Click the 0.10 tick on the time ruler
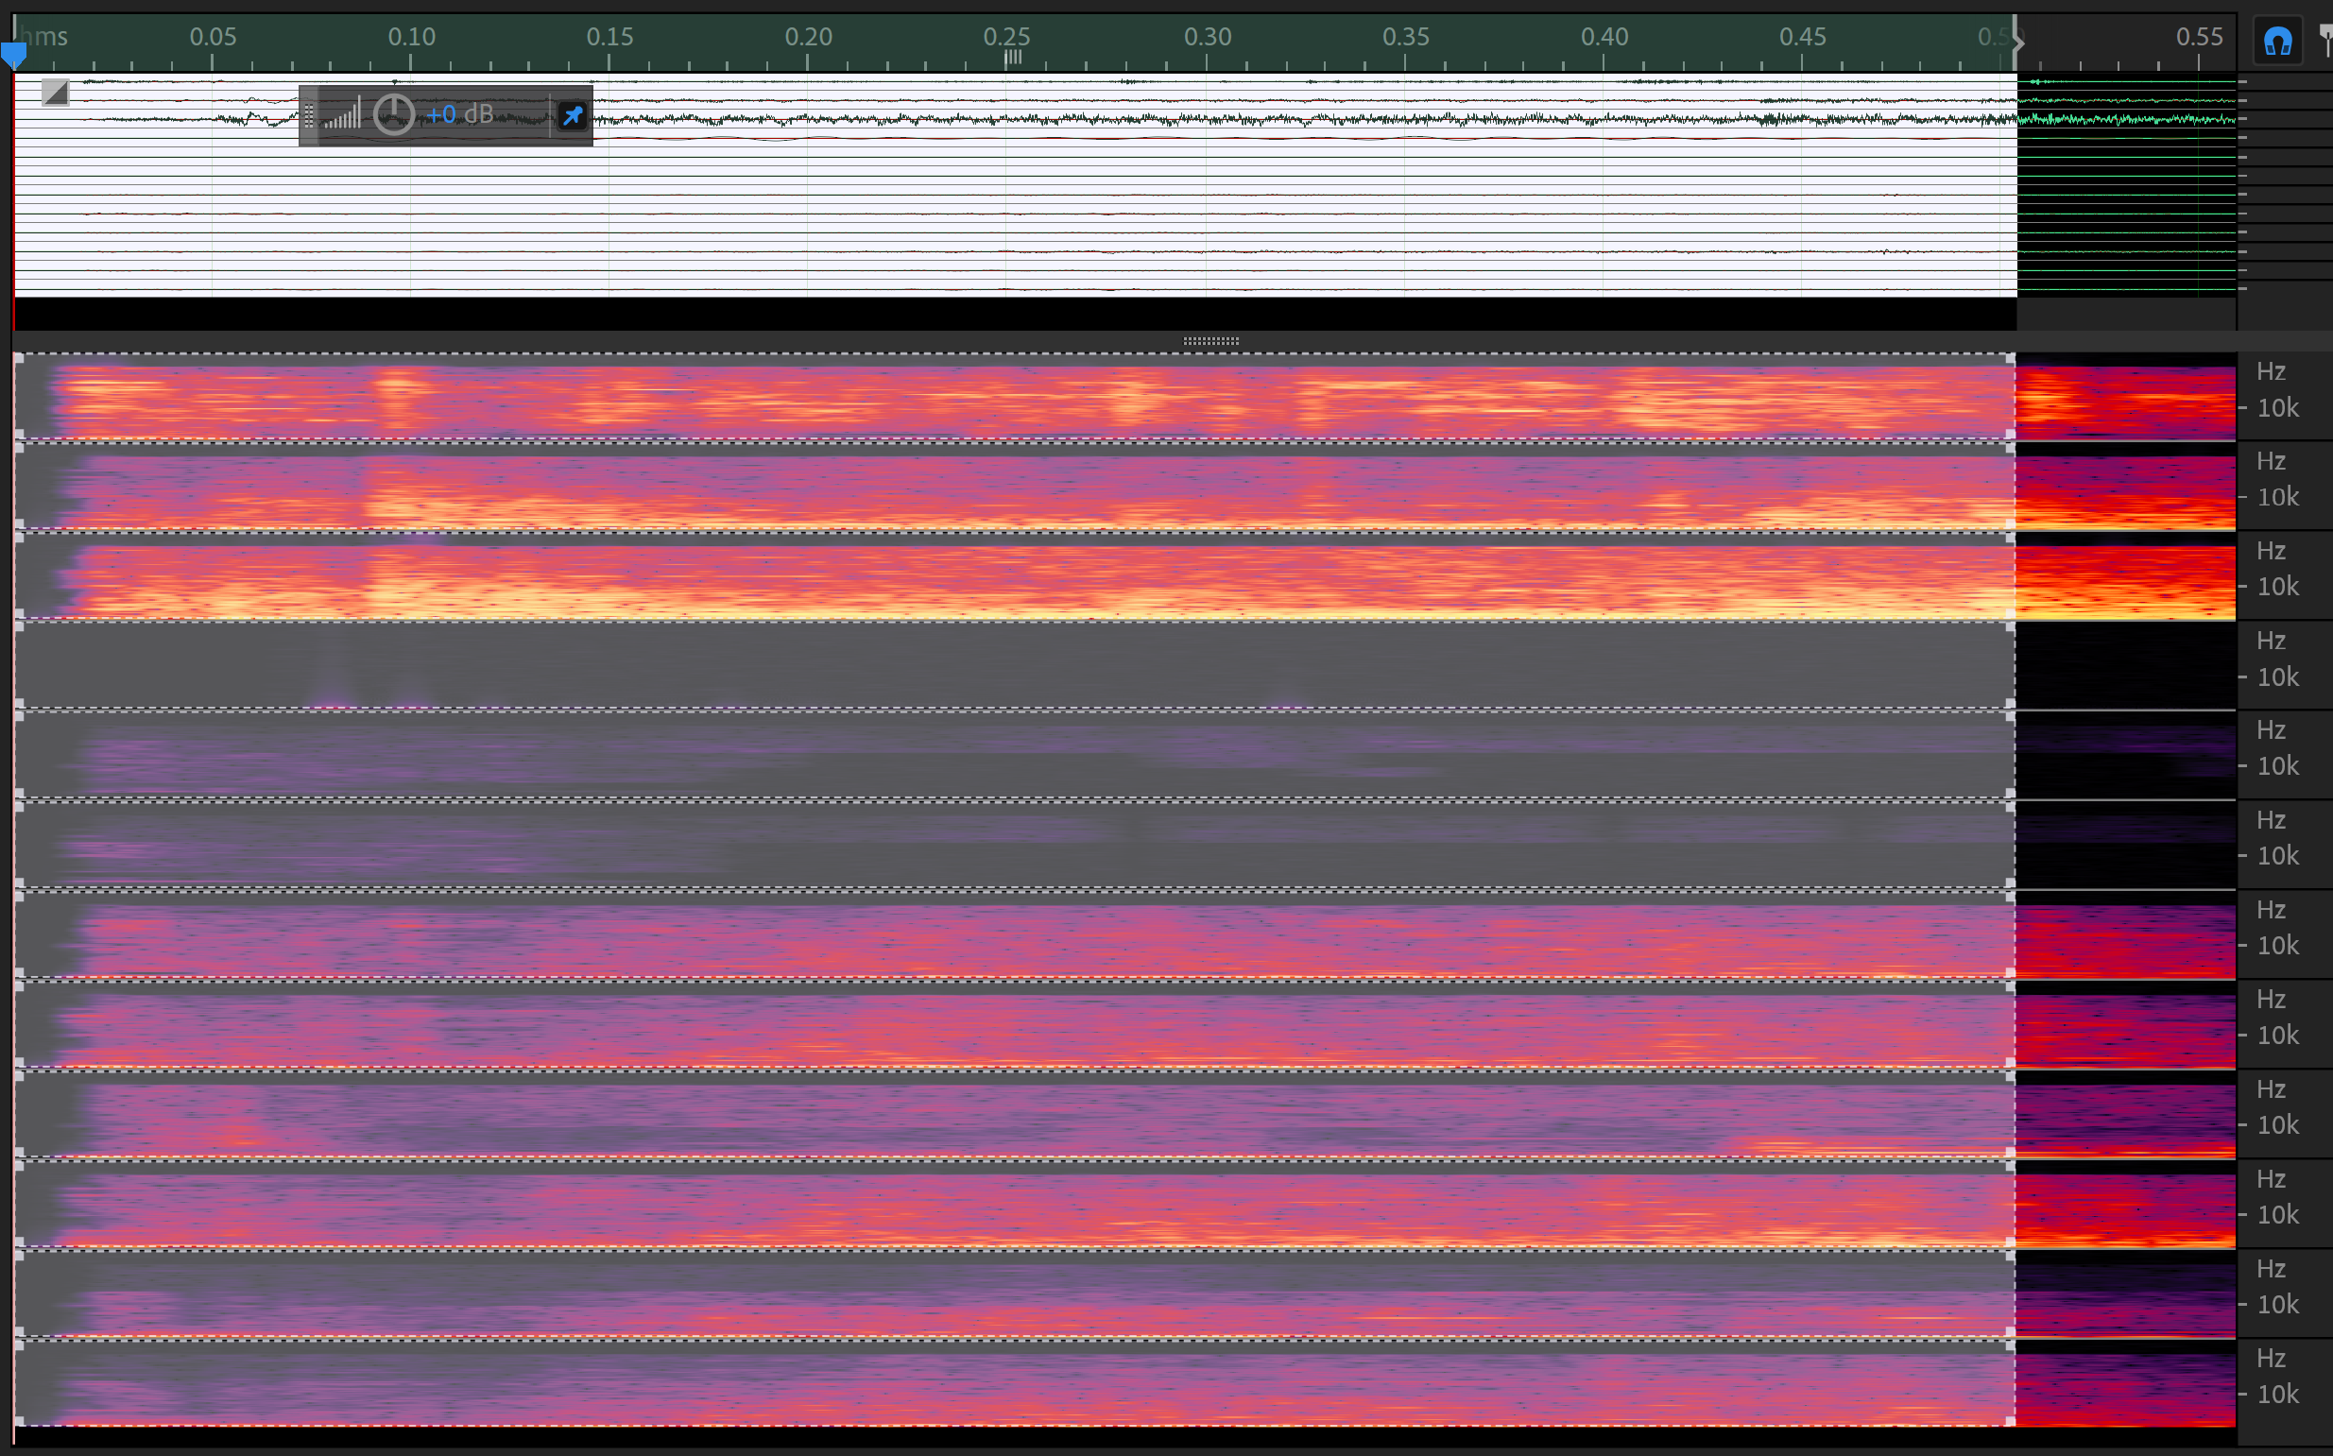 411,39
